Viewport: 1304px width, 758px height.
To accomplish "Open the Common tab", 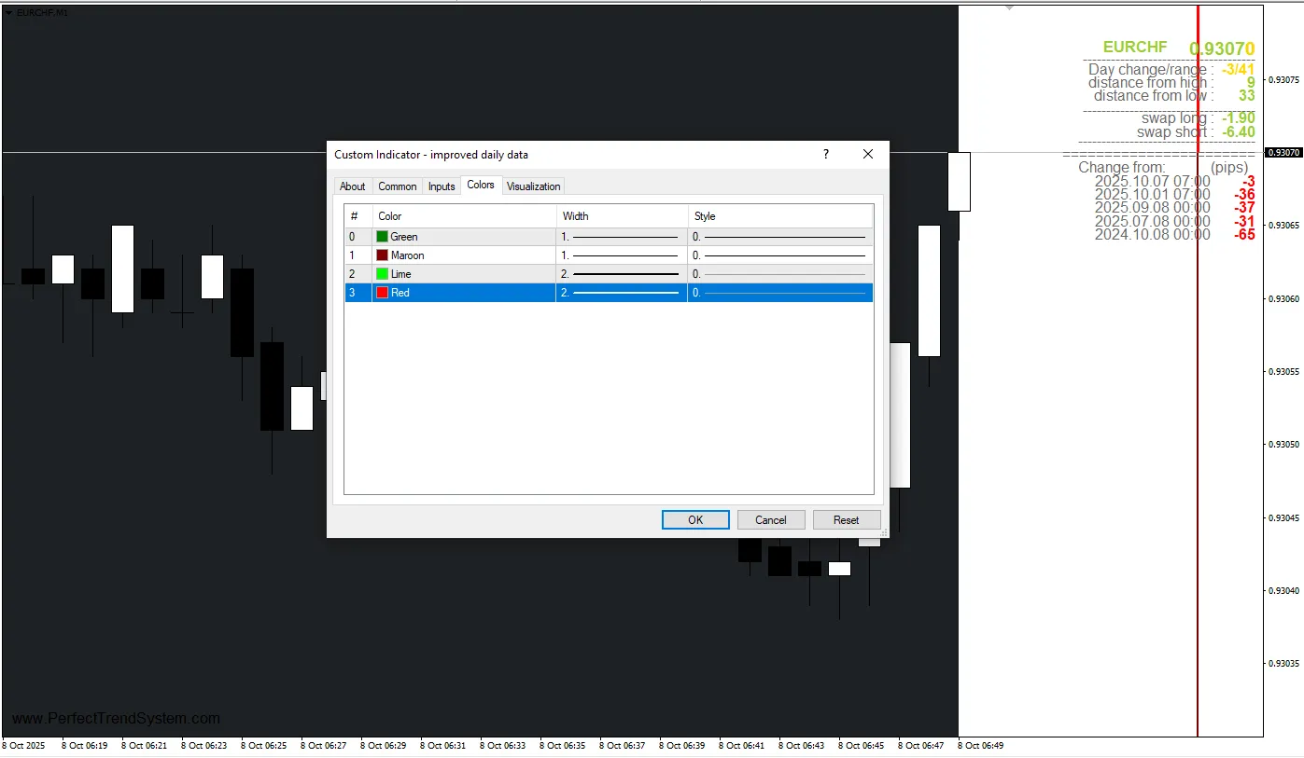I will pyautogui.click(x=398, y=186).
